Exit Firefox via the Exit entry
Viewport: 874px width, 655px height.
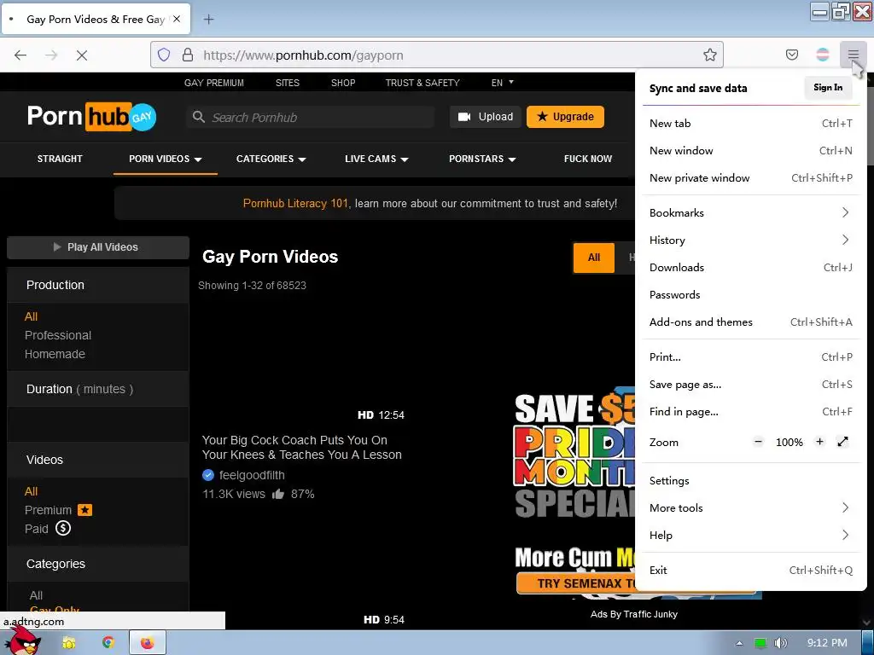[751, 570]
